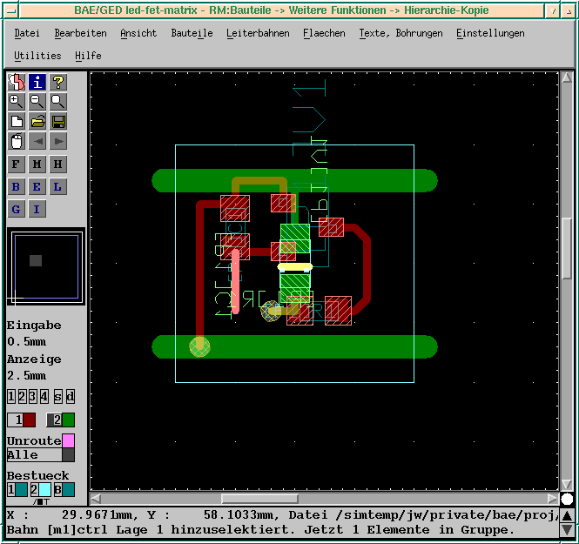Open the Bearbeiten menu
This screenshot has height=544, width=579.
[x=80, y=33]
